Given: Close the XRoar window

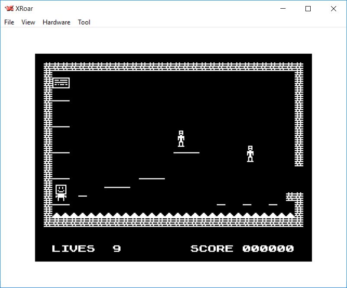Looking at the screenshot, I should coord(333,9).
